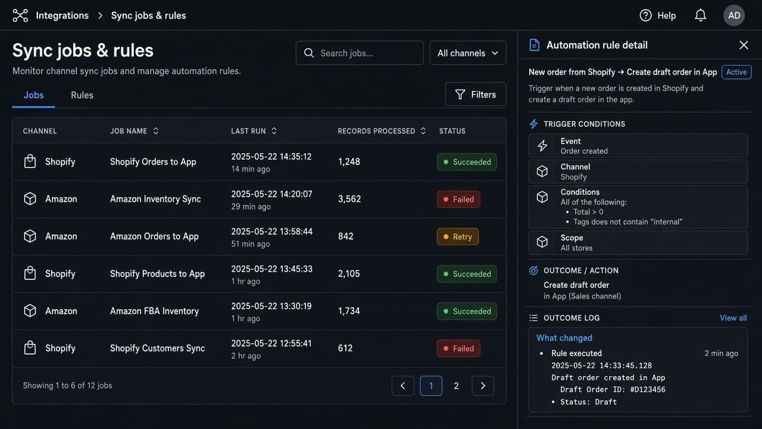Viewport: 762px width, 429px height.
Task: Go to next page with right chevron
Action: coord(483,386)
